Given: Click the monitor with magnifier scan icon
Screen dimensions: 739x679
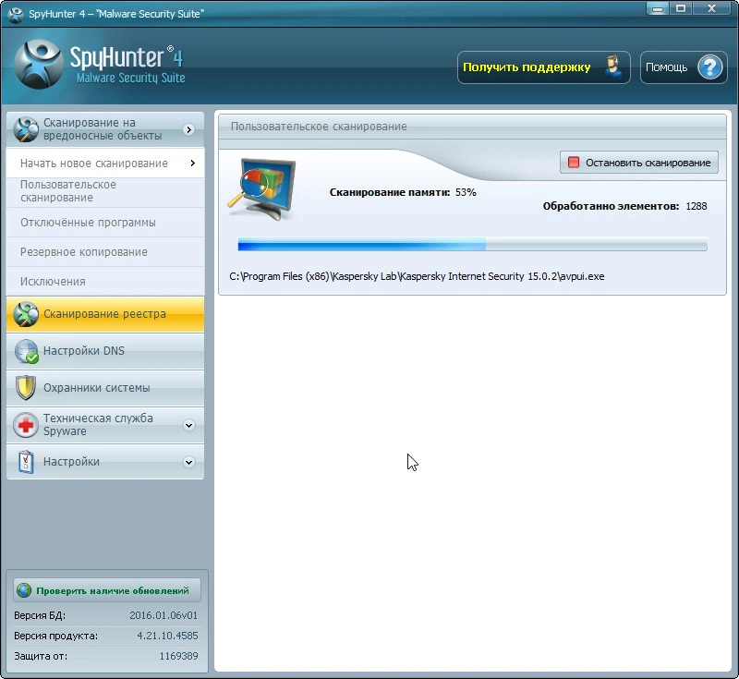Looking at the screenshot, I should coord(261,189).
